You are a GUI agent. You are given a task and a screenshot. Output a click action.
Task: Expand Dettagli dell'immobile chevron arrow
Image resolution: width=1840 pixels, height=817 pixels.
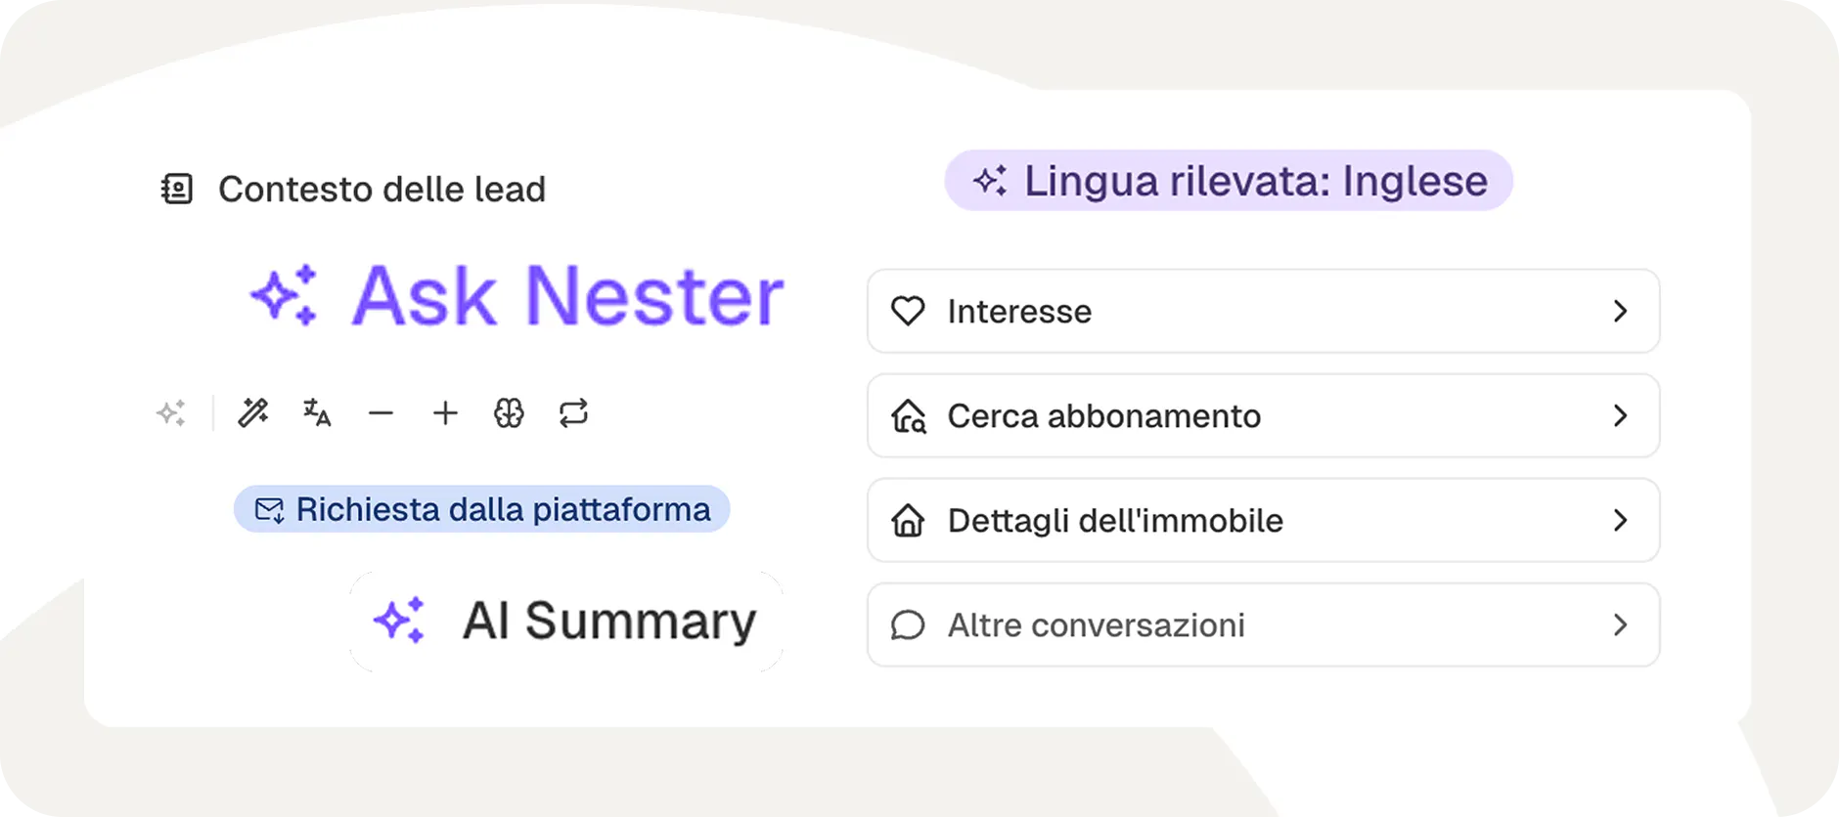[1620, 520]
